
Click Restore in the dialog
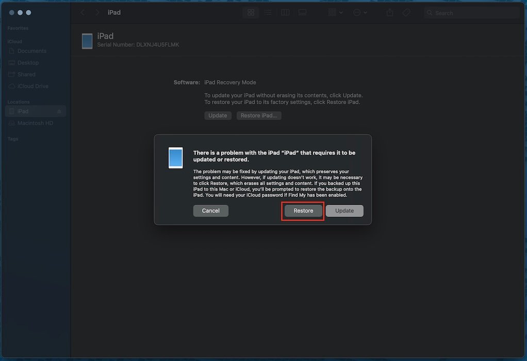point(303,211)
